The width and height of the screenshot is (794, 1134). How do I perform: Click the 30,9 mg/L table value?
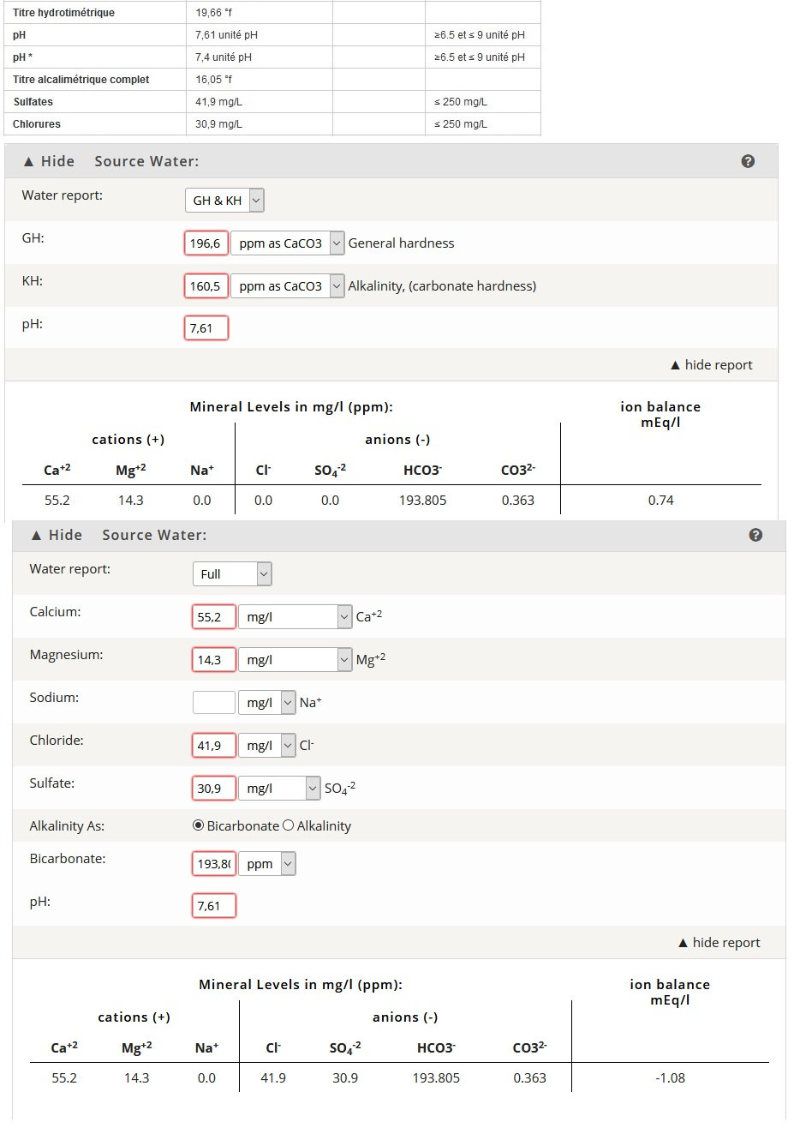218,124
